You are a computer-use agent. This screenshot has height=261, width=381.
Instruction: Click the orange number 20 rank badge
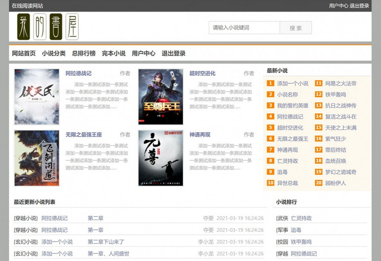pos(319,183)
